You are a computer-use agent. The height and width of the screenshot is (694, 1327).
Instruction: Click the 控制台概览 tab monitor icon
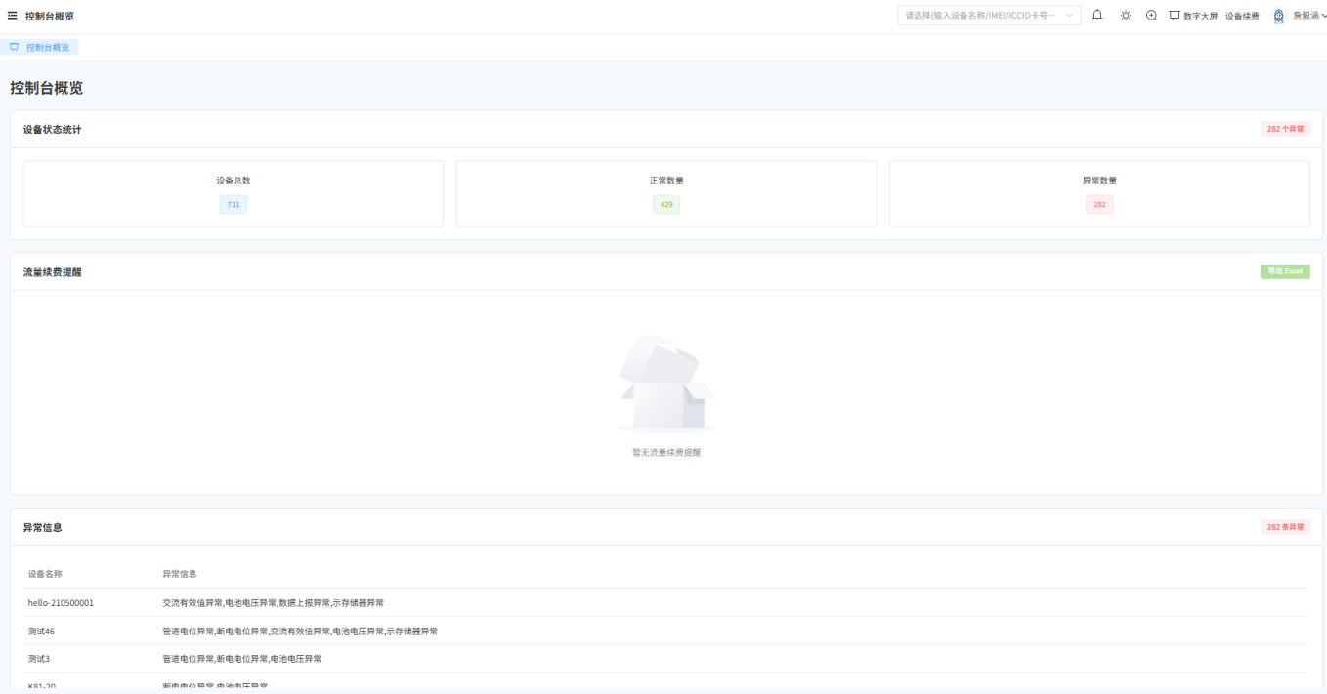[15, 47]
